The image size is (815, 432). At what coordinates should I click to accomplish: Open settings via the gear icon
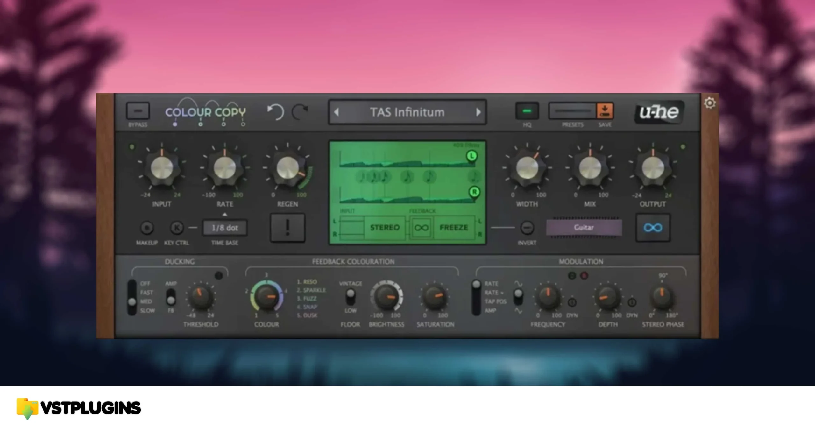710,103
